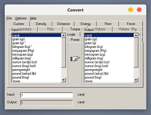
Task: Select gram (g) in the Output list
Action: [109, 43]
